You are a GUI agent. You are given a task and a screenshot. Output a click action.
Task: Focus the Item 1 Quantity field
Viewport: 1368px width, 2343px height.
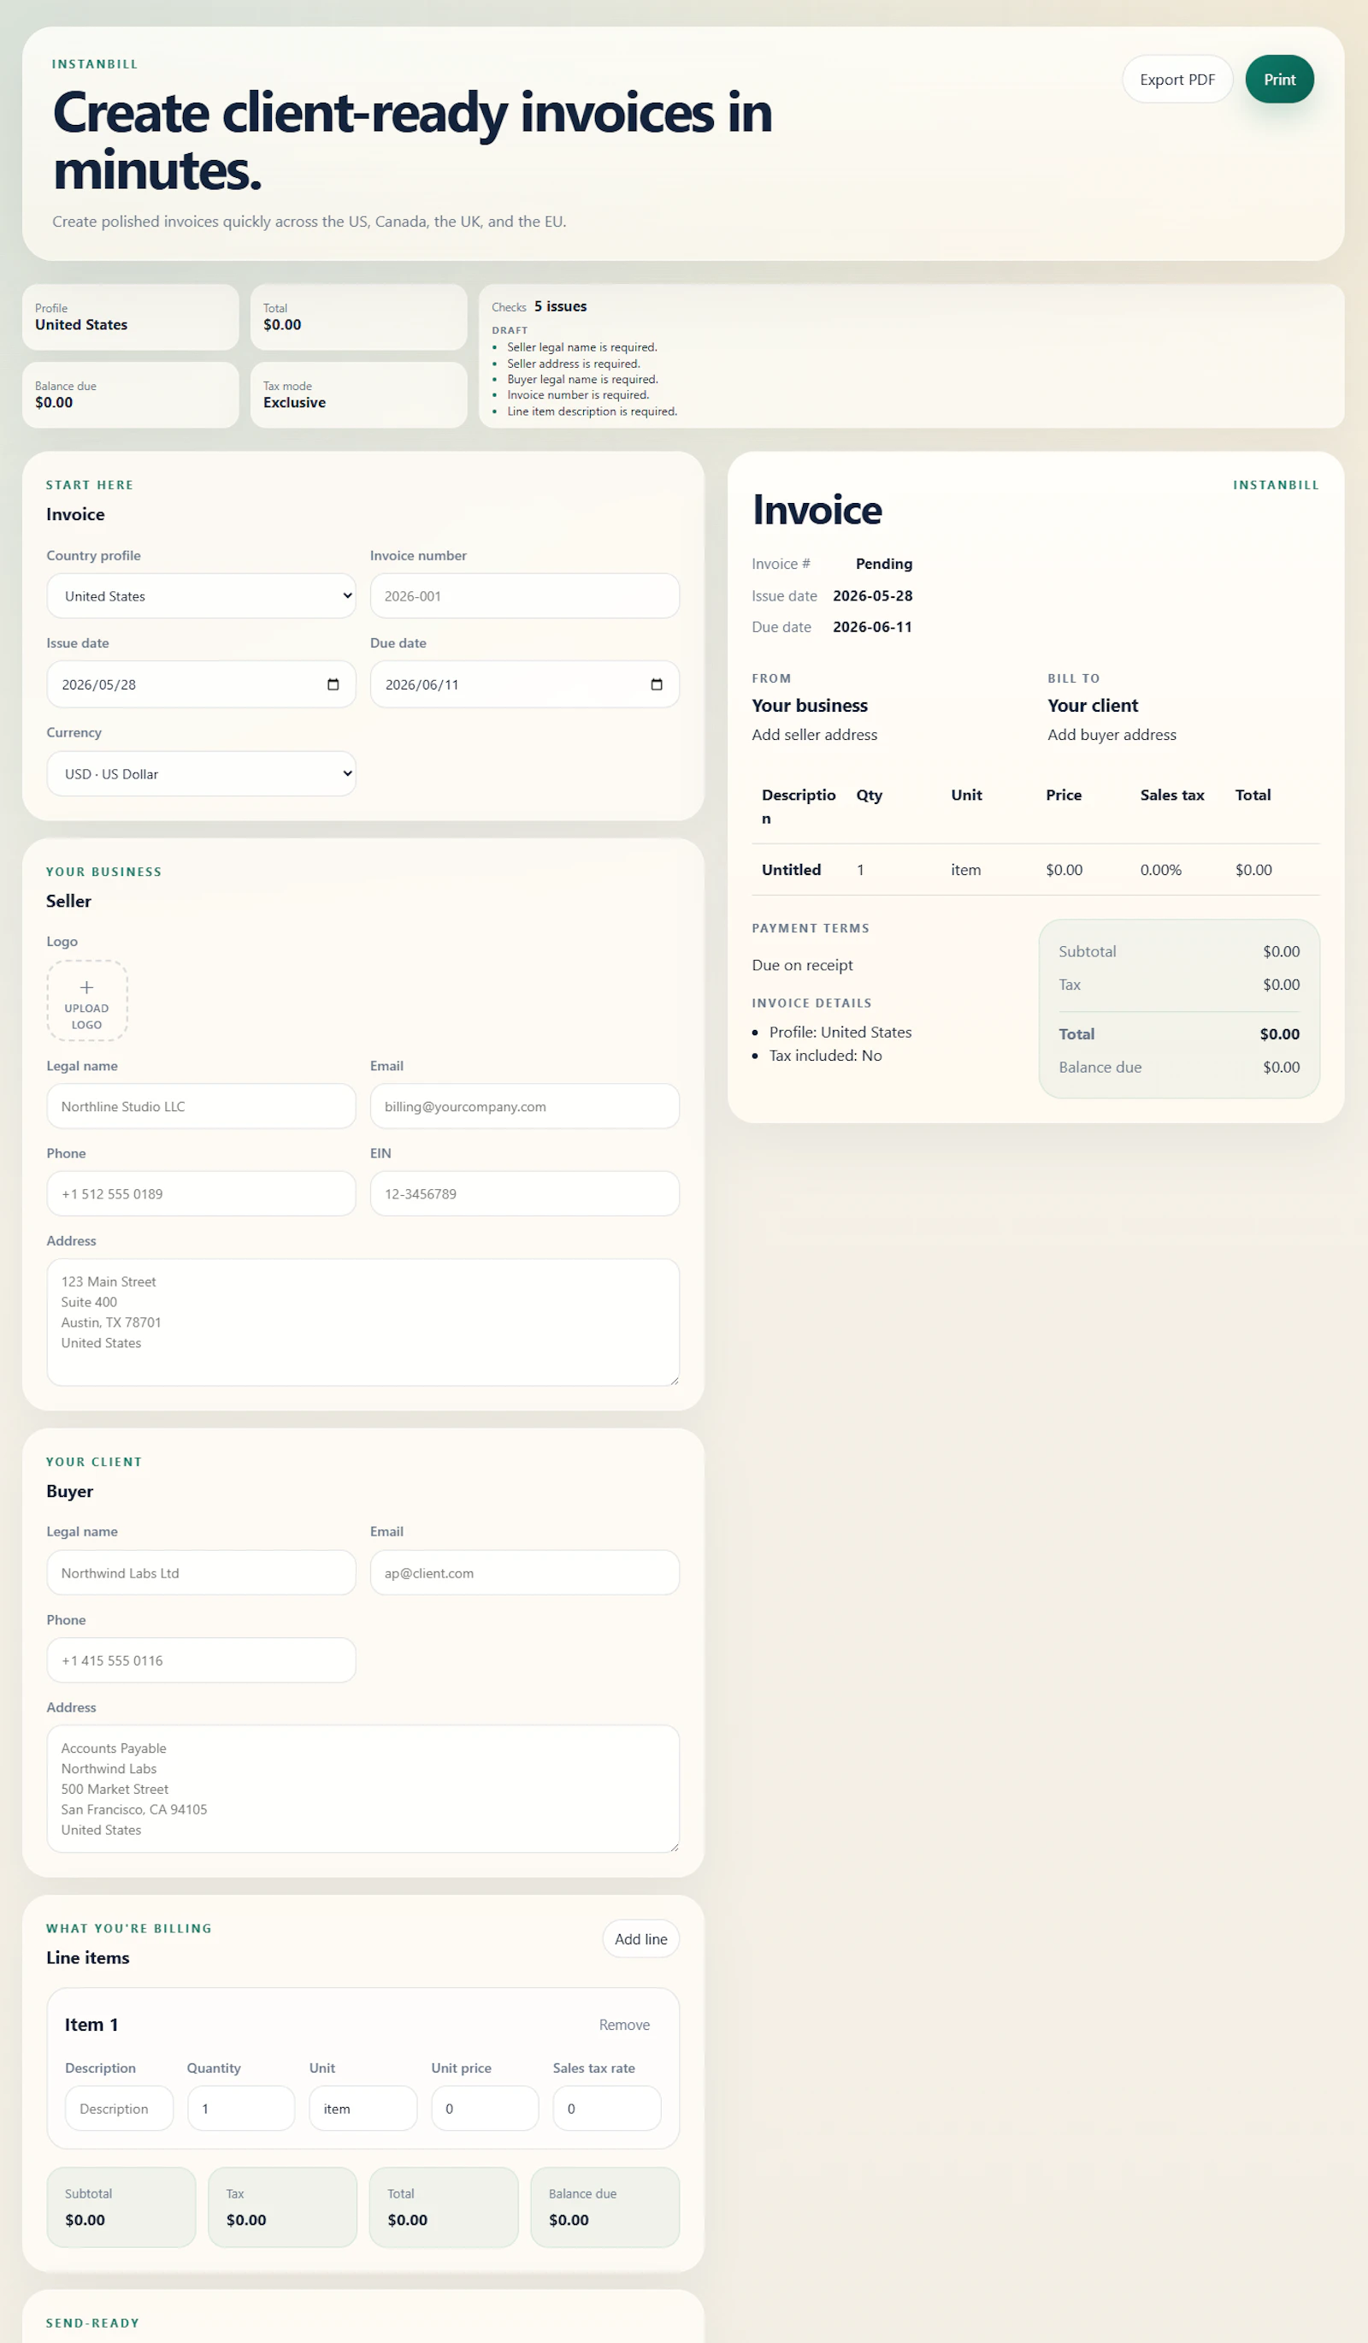[241, 2109]
